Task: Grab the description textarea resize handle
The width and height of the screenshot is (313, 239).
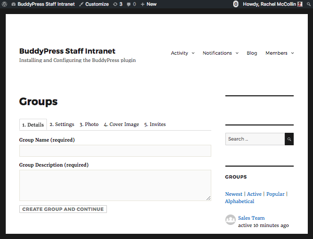Action: (208, 198)
